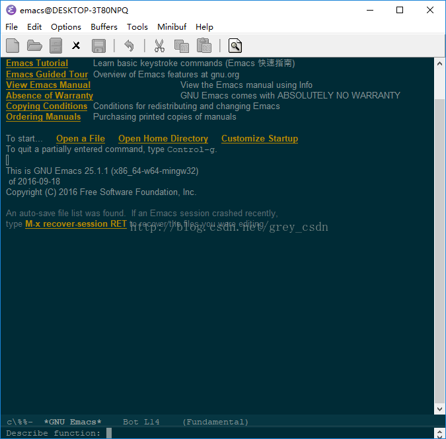Click 'Learn basic keystroke commands' description

point(194,63)
